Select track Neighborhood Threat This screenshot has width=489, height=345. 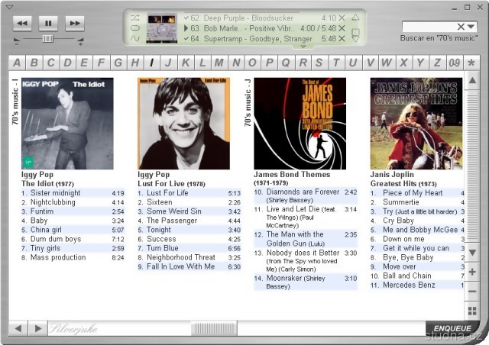(189, 257)
